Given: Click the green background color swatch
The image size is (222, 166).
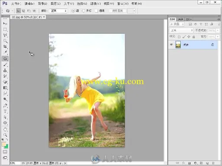Looking at the screenshot, I should tap(7, 147).
